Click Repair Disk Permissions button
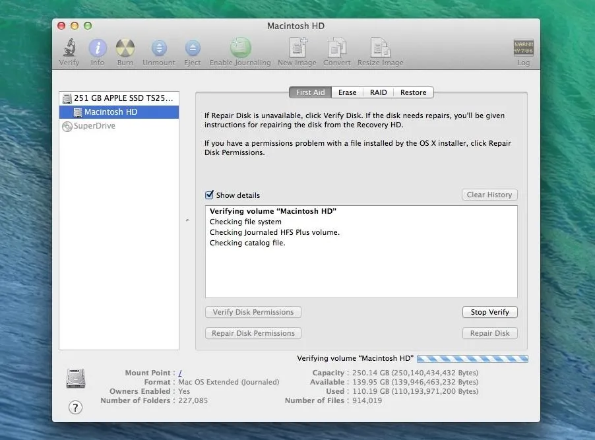The image size is (595, 440). pyautogui.click(x=253, y=333)
